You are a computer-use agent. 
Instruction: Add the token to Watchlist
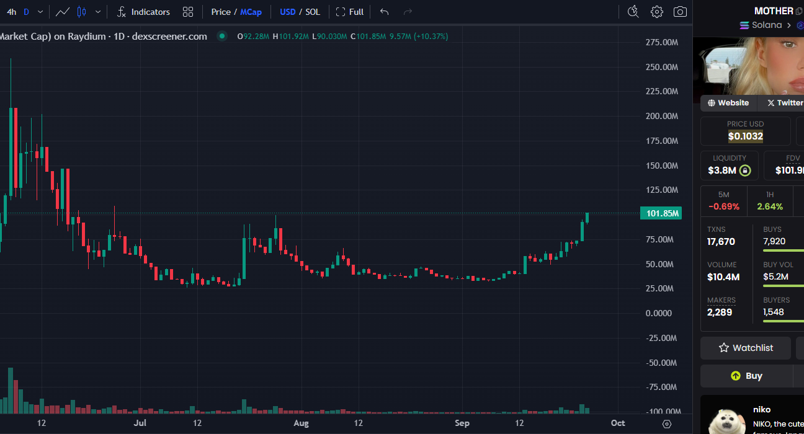tap(746, 348)
